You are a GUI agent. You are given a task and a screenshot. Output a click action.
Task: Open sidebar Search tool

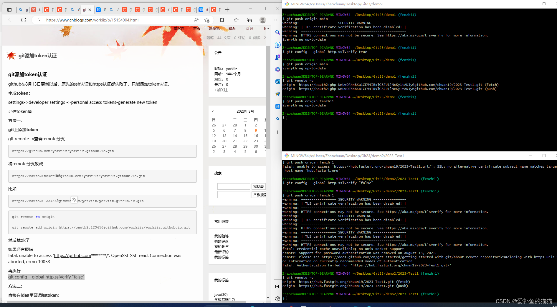277,32
